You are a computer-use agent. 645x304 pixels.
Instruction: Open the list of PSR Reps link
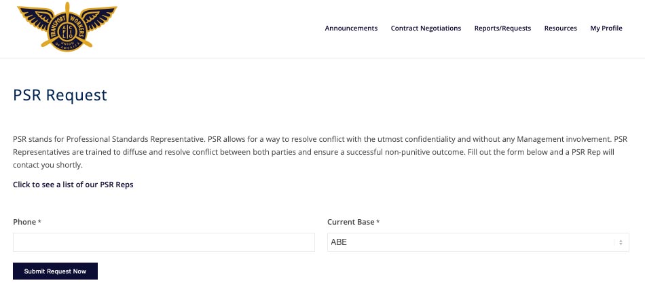coord(73,185)
